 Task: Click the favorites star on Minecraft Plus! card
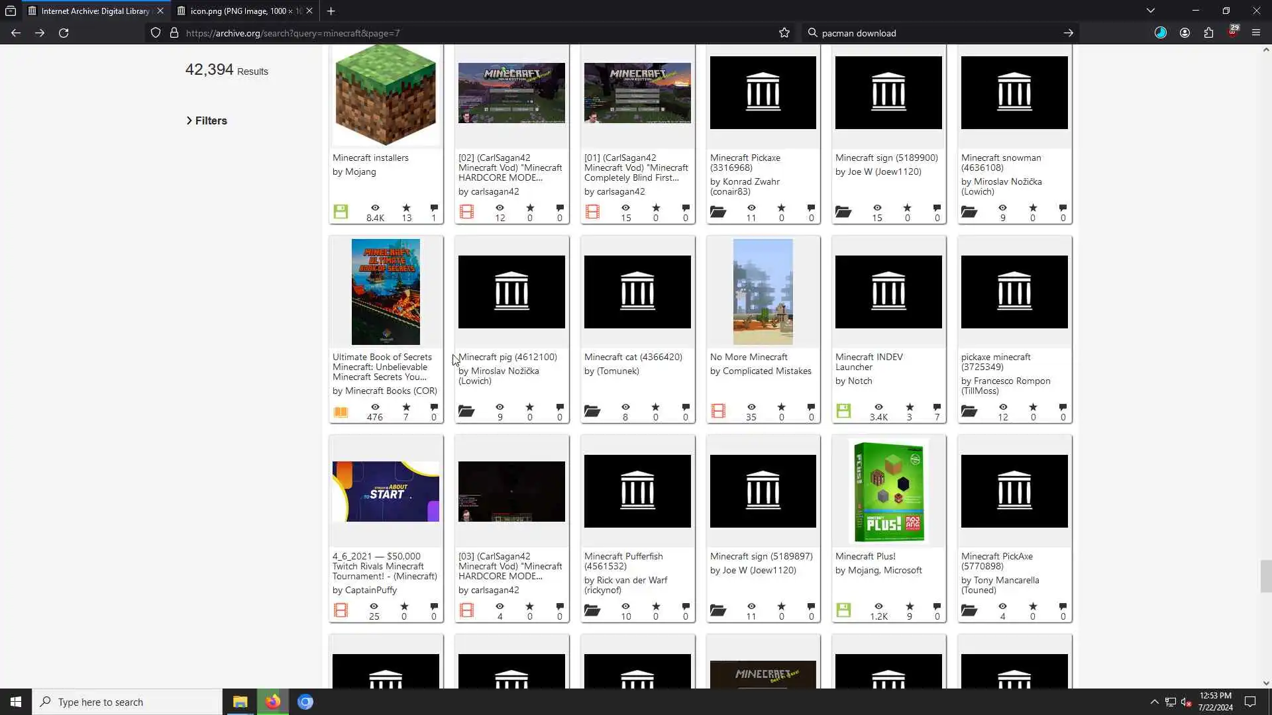pos(910,606)
